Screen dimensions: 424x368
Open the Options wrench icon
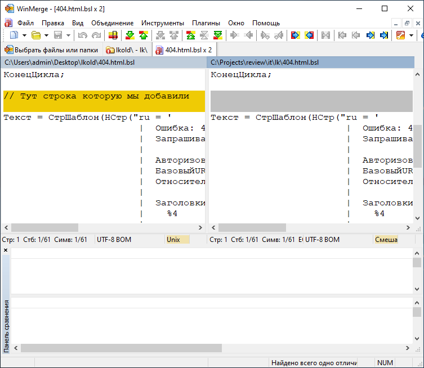pos(400,35)
